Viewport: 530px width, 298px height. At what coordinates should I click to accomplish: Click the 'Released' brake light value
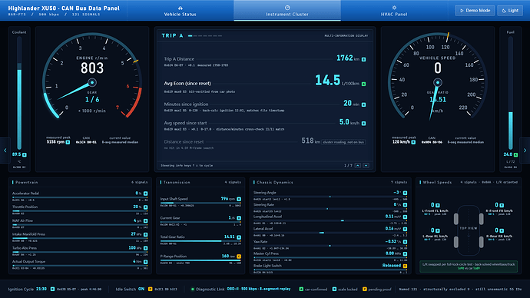392,266
